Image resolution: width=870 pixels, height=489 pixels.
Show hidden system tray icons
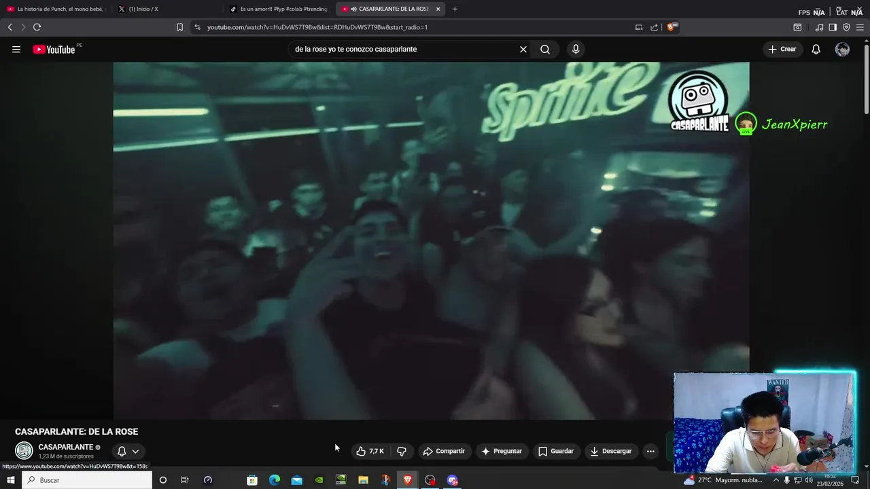776,480
